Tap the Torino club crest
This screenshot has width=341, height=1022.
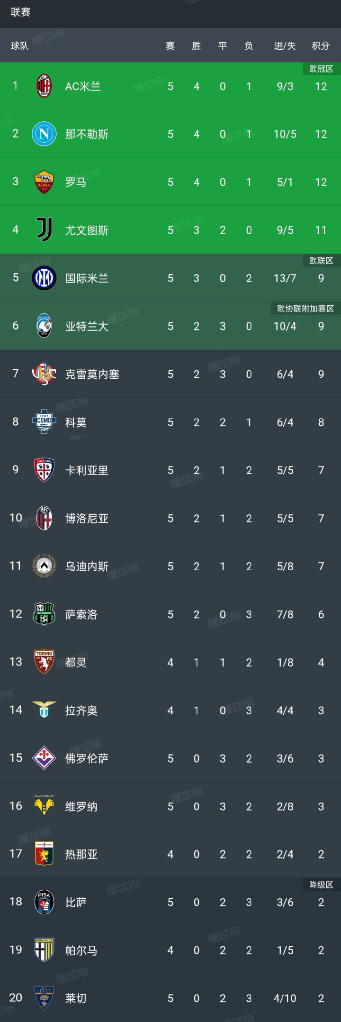click(44, 662)
